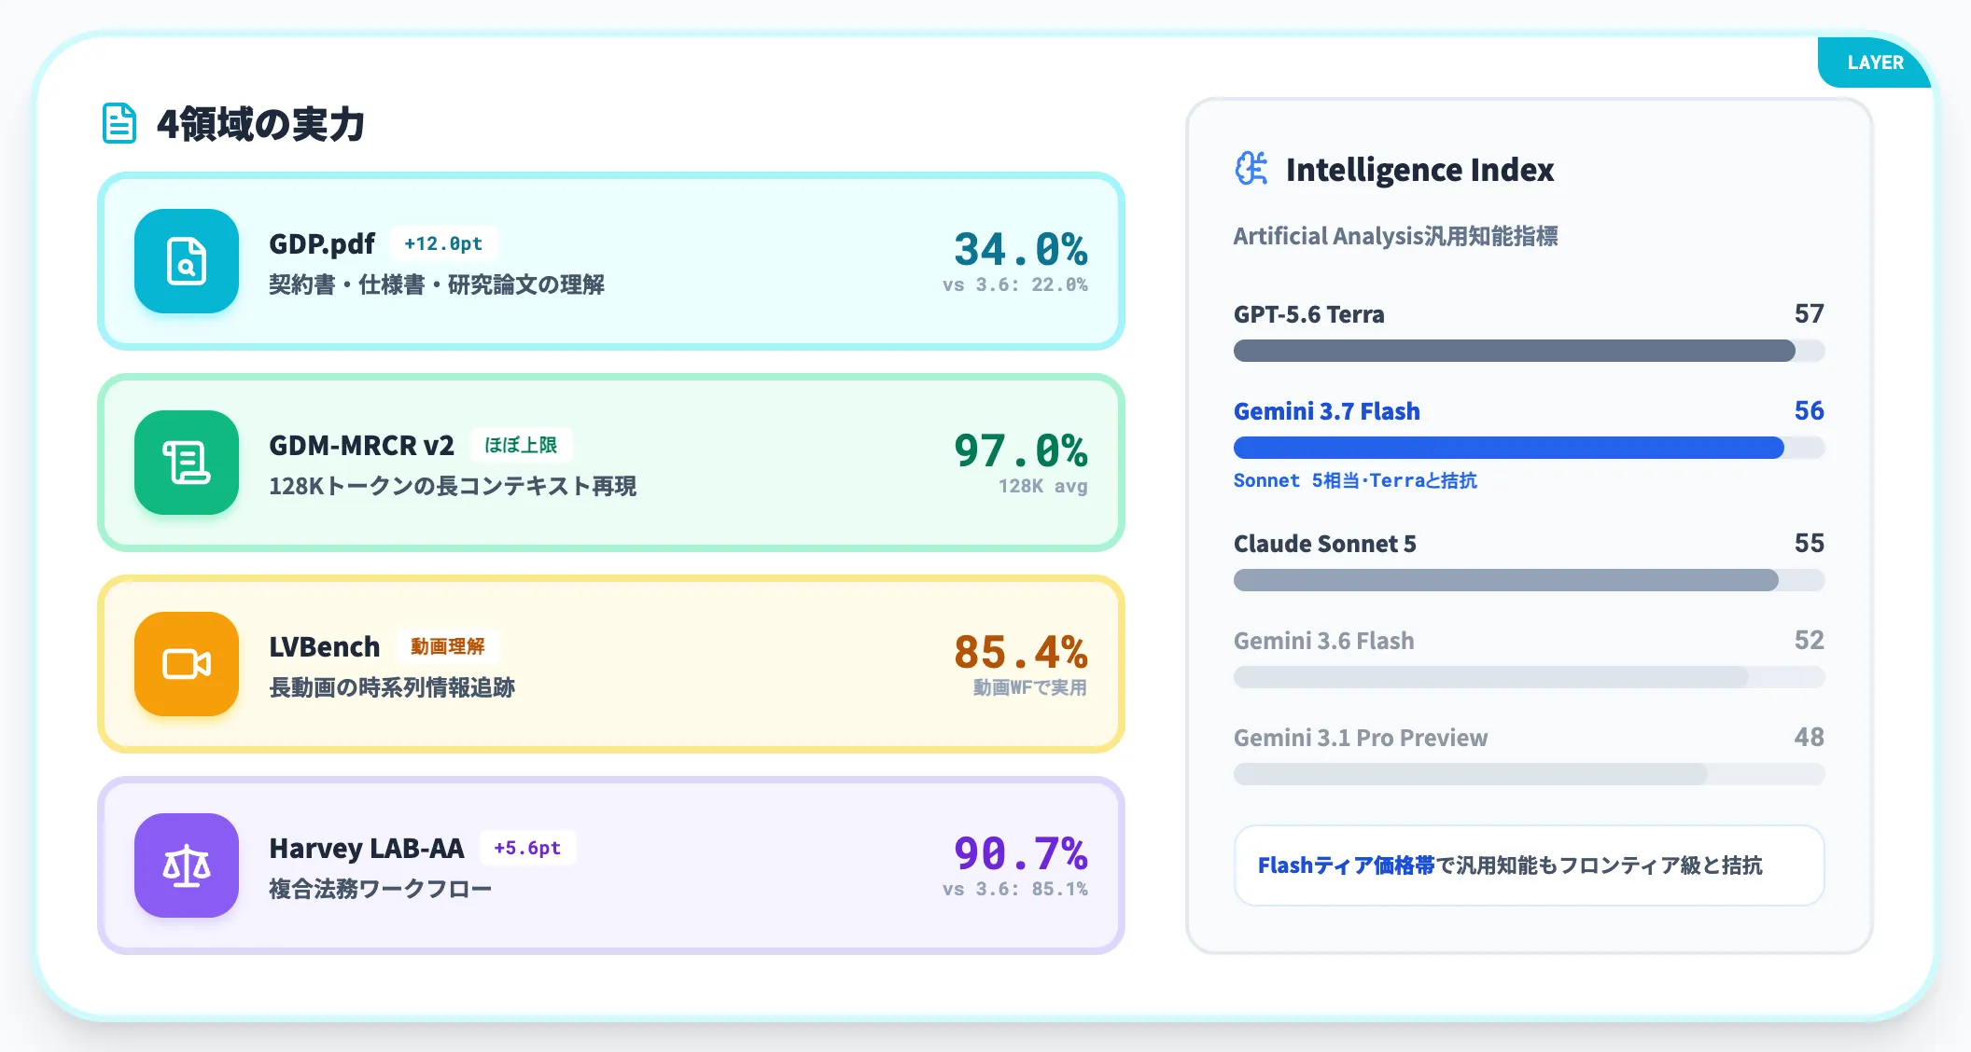Click the Gemini 3.1 Pro Preview label
Image resolution: width=1971 pixels, height=1052 pixels.
(x=1361, y=738)
